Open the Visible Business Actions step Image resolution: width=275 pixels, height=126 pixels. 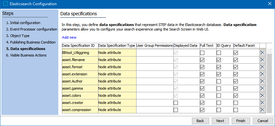[x=26, y=55]
